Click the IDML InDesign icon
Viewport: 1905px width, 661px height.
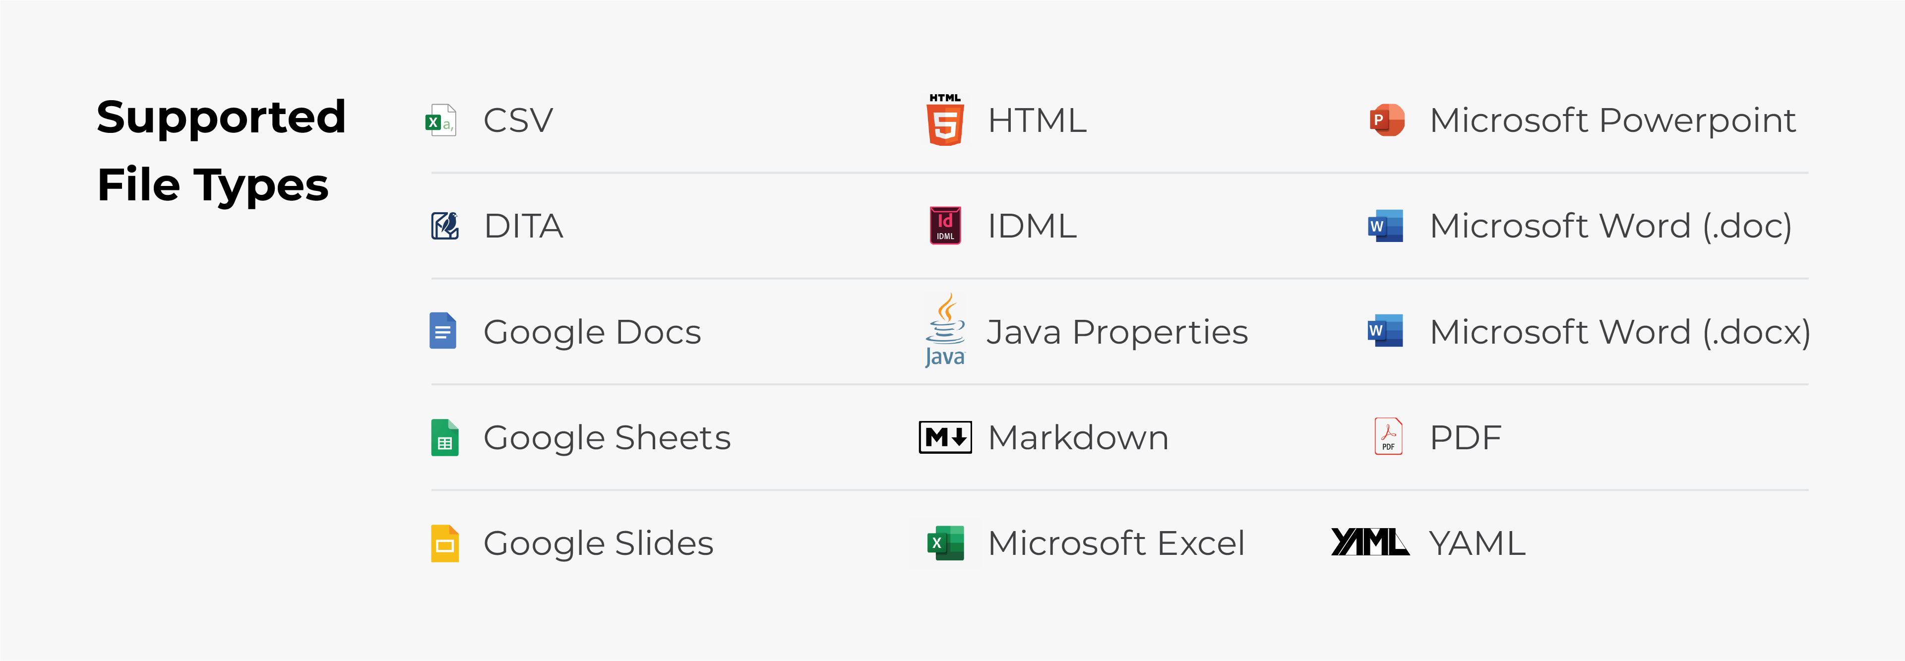click(x=944, y=226)
